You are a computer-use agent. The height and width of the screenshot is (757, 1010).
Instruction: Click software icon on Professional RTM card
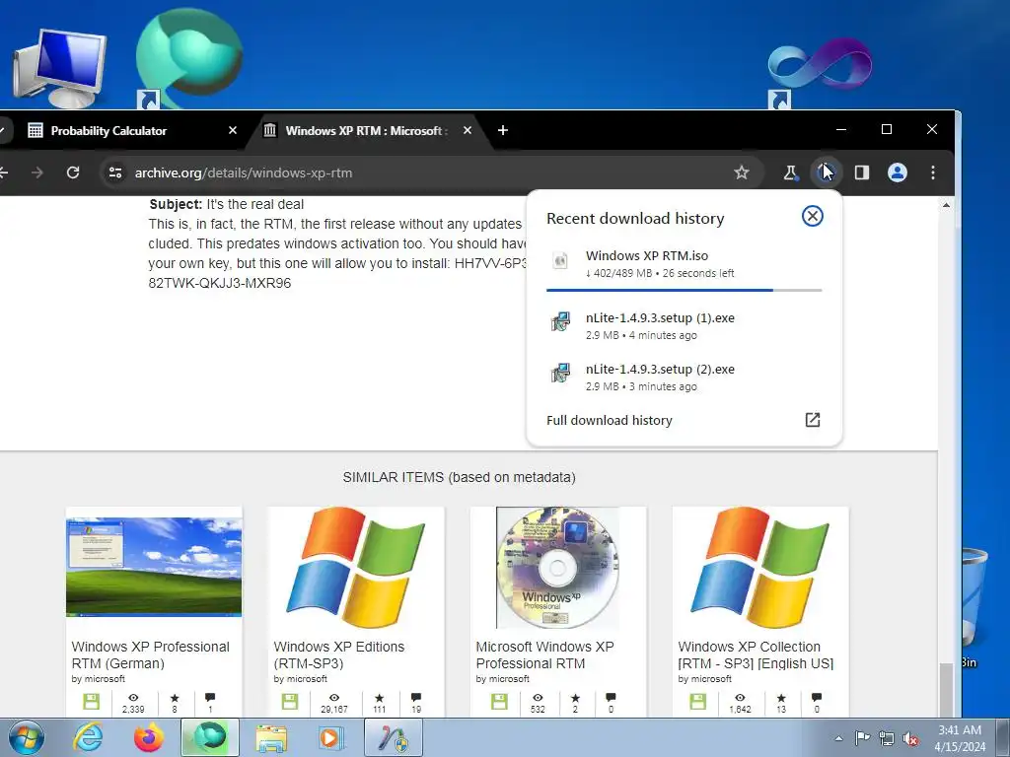coord(499,702)
